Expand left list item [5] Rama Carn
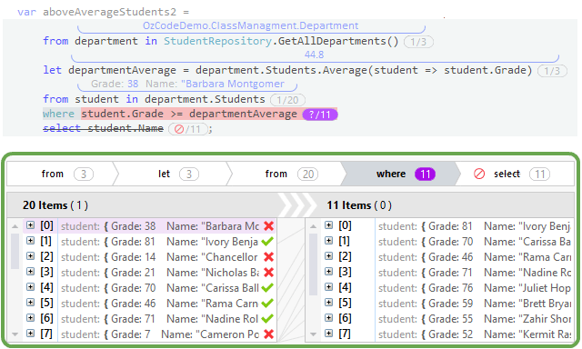 pos(30,303)
